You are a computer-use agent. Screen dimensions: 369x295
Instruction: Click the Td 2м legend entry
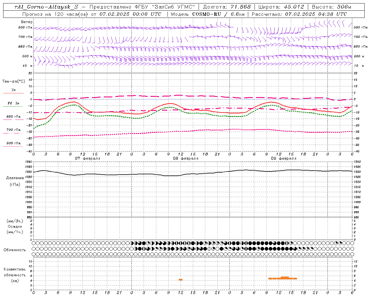click(14, 103)
